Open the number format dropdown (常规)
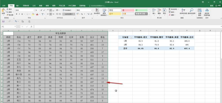Image resolution: width=222 pixels, height=103 pixels. coord(91,10)
